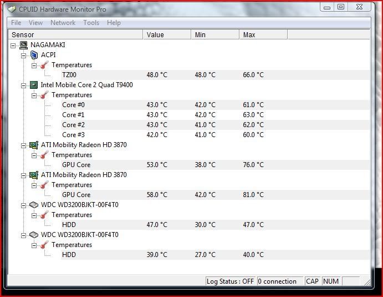This screenshot has height=297, width=383.
Task: Select the Core #0 row
Action: [215, 105]
